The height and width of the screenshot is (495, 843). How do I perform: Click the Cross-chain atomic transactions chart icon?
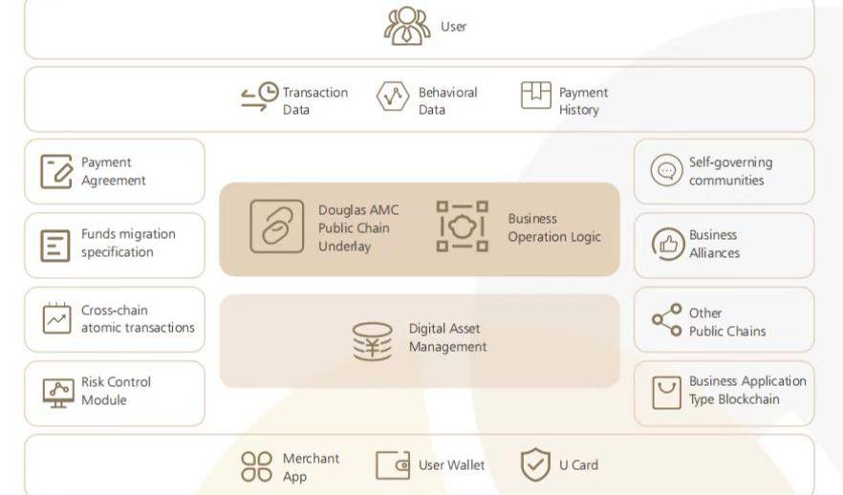click(57, 319)
